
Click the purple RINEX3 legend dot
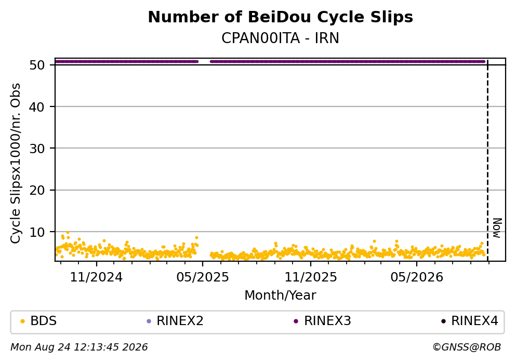click(x=296, y=321)
